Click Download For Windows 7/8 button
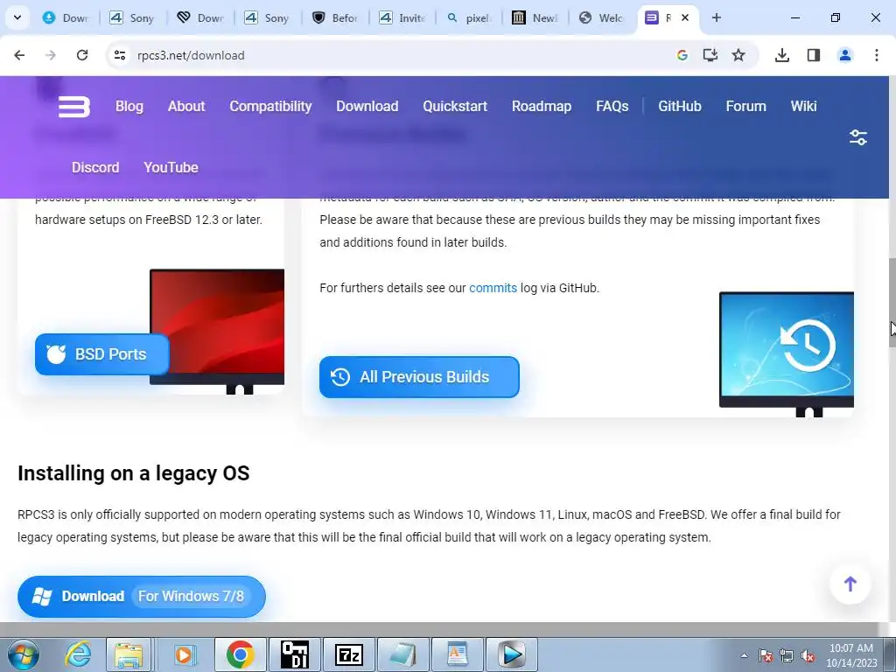Viewport: 896px width, 672px height. coord(142,597)
